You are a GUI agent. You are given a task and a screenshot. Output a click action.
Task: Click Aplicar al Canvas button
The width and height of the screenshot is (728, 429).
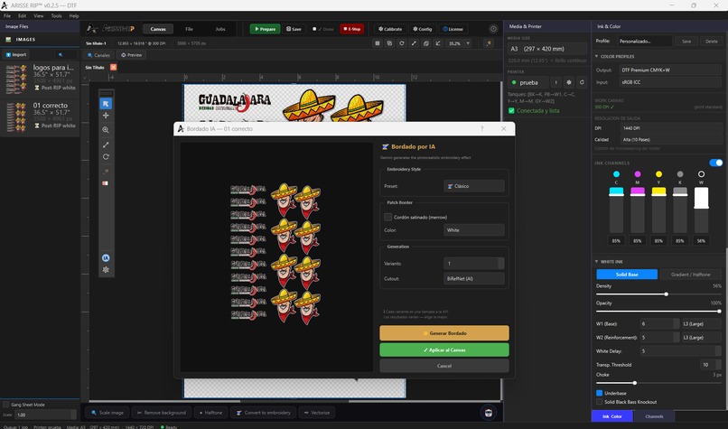click(x=444, y=350)
